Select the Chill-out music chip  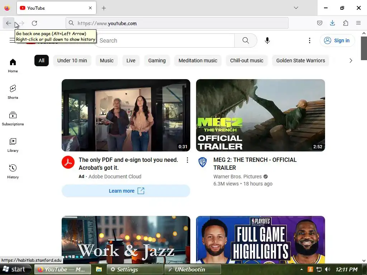(247, 61)
